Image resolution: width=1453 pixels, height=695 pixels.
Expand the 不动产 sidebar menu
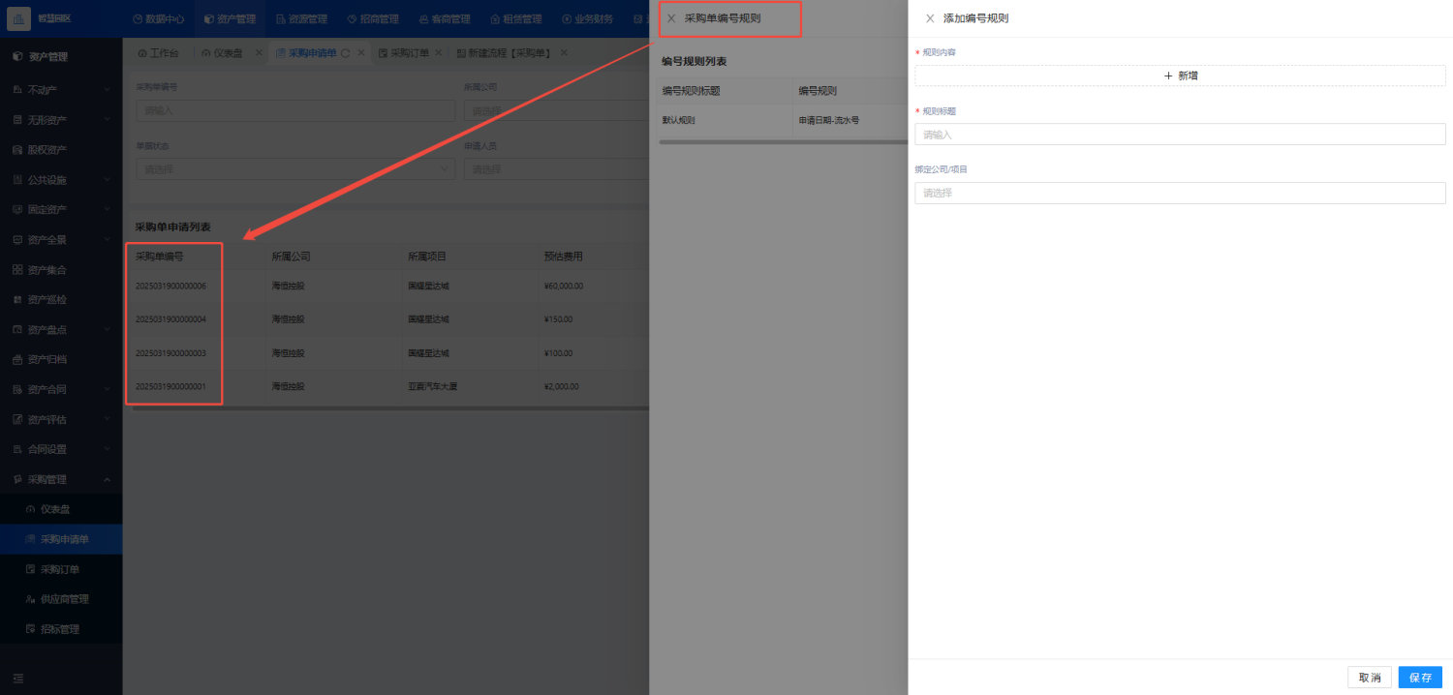pyautogui.click(x=107, y=90)
